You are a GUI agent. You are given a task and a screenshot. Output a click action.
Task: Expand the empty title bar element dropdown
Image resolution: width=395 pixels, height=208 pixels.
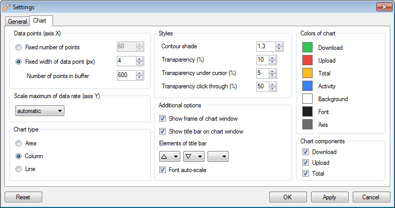click(218, 157)
